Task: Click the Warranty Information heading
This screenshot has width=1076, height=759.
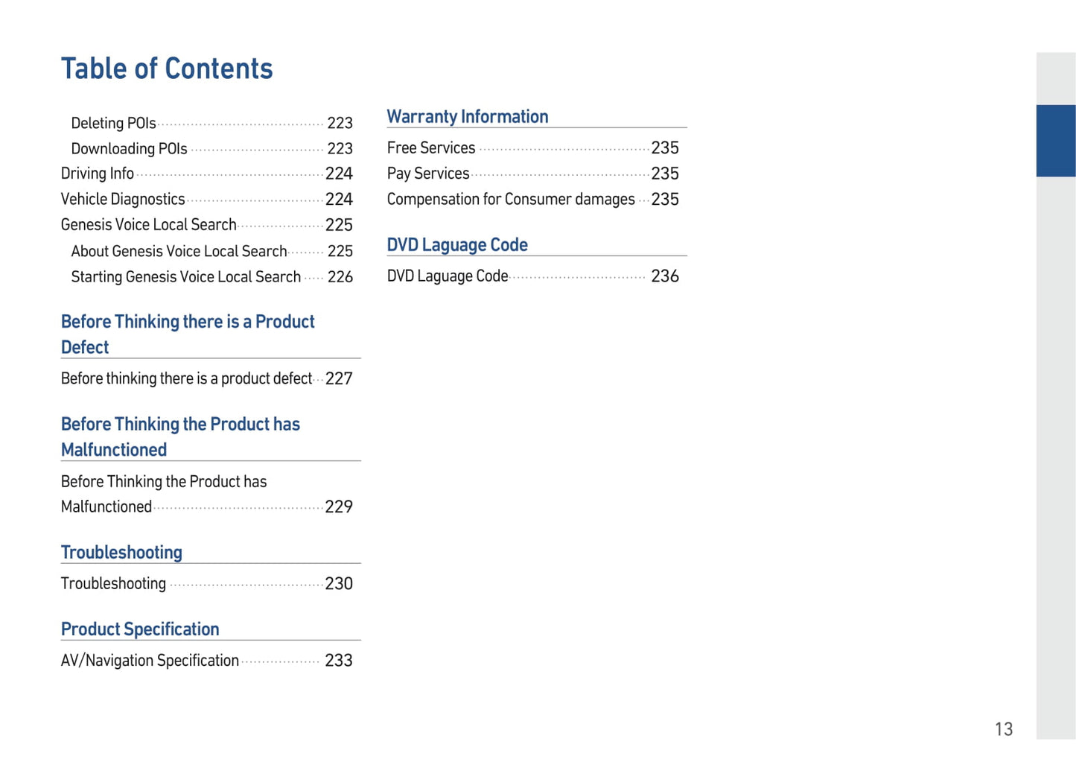Action: (x=468, y=117)
